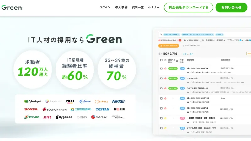Click the flame icon on バックエンドエンジニア11年 row
The image size is (251, 141).
point(165,98)
